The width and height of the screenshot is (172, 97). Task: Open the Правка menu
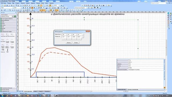9,3
